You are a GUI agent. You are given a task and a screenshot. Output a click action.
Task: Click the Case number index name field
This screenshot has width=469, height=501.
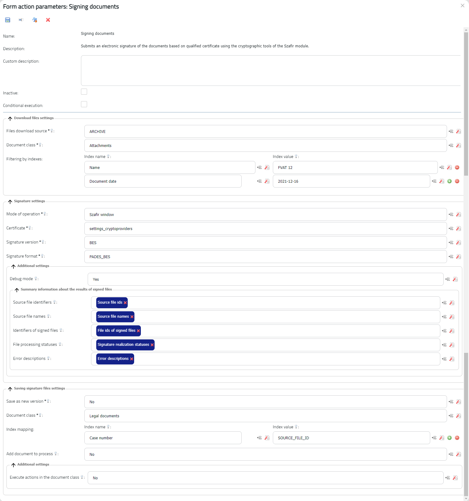pyautogui.click(x=163, y=438)
